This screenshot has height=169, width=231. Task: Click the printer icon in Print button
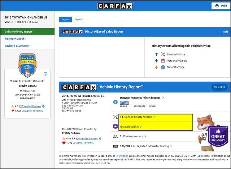(x=217, y=6)
